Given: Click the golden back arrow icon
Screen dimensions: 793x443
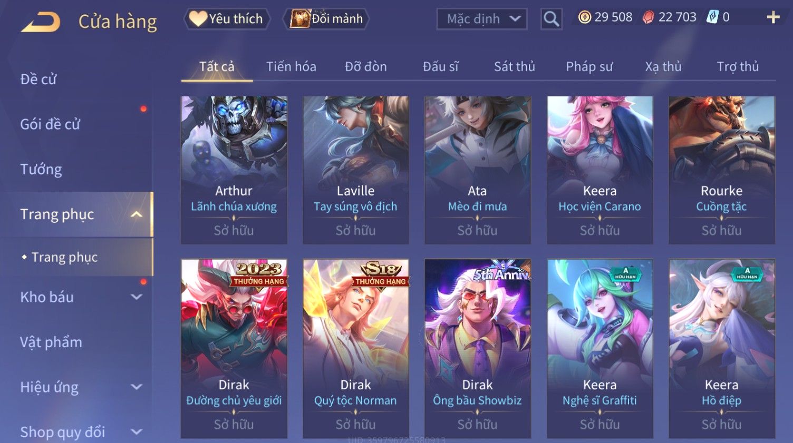Looking at the screenshot, I should (x=40, y=22).
